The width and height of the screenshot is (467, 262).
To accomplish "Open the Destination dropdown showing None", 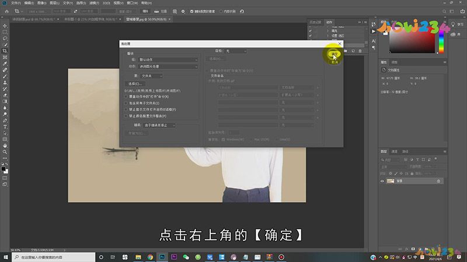I will click(x=236, y=51).
